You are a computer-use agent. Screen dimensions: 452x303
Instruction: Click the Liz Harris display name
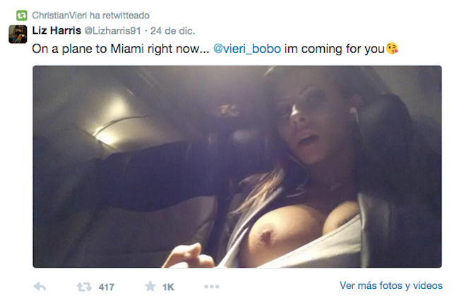click(56, 30)
